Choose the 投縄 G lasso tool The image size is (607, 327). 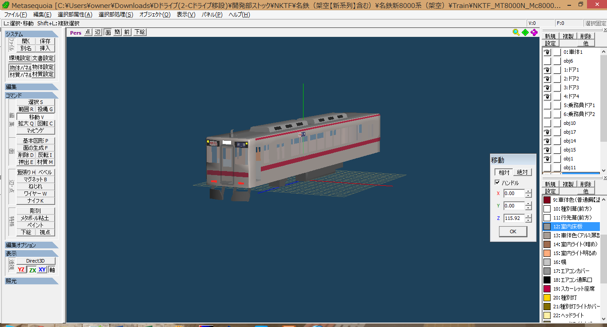click(45, 109)
